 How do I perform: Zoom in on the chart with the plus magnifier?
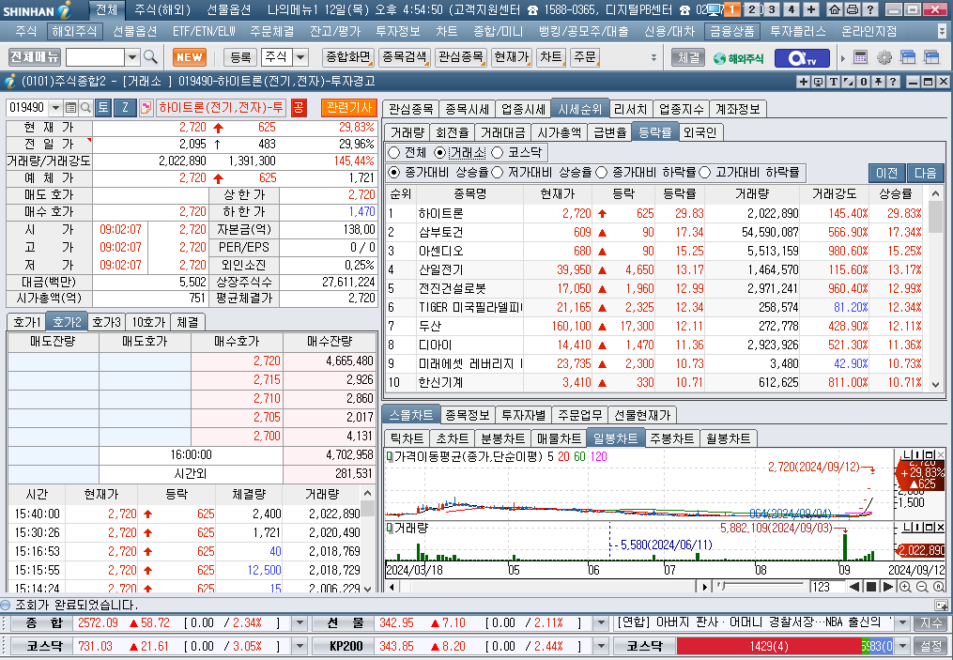[905, 587]
